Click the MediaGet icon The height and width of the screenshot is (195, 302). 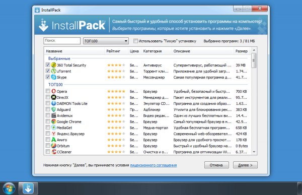point(53,127)
